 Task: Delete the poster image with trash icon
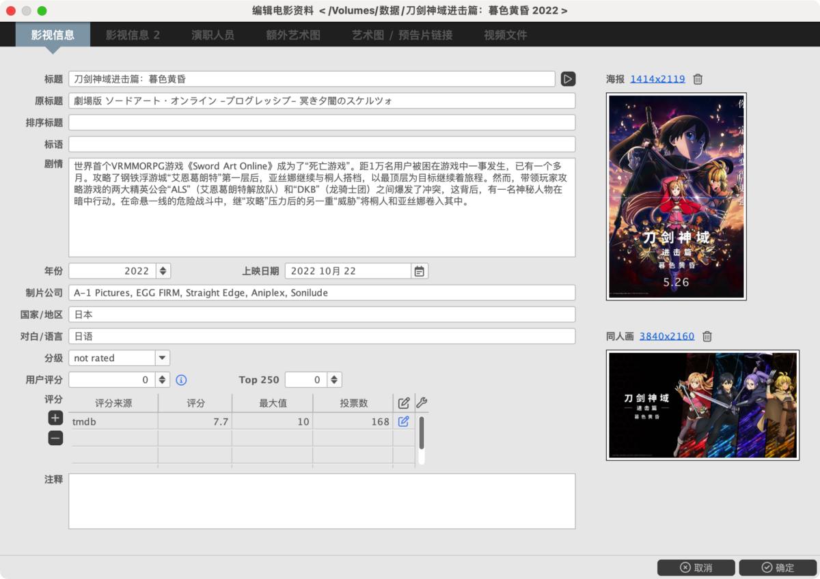(x=698, y=79)
